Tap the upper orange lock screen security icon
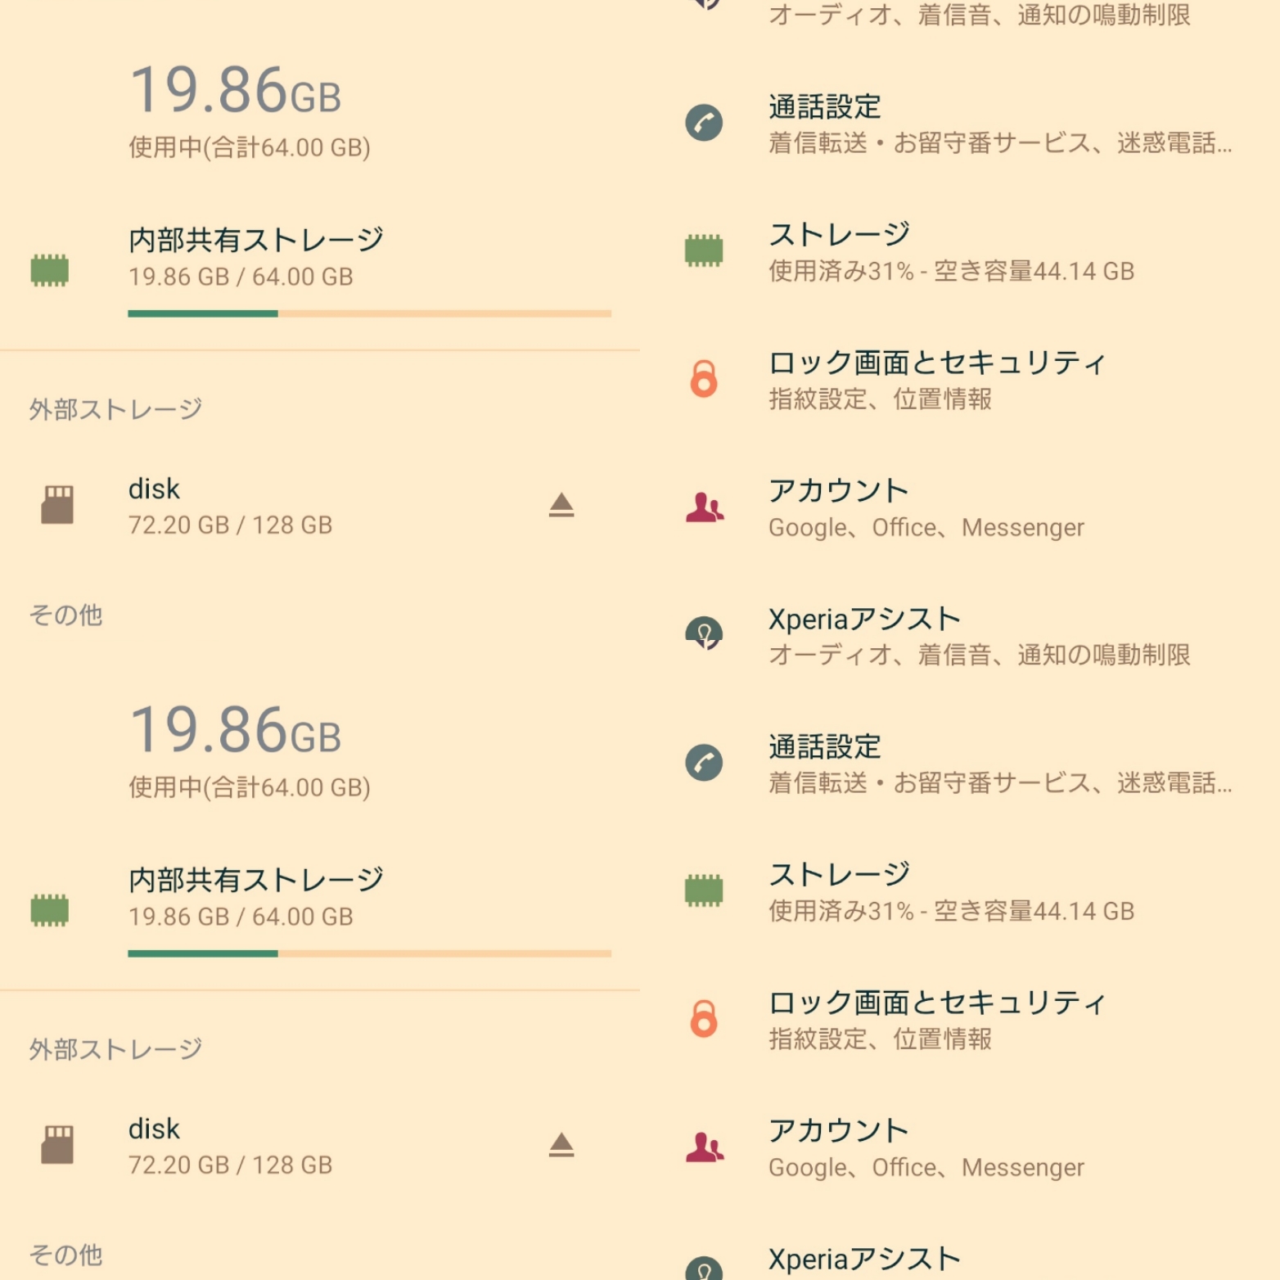Image resolution: width=1280 pixels, height=1280 pixels. (704, 379)
